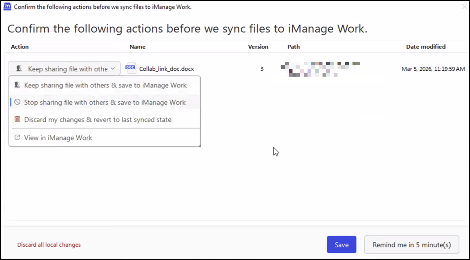
Task: Pick Discard my changes & revert to last synced
Action: [97, 120]
